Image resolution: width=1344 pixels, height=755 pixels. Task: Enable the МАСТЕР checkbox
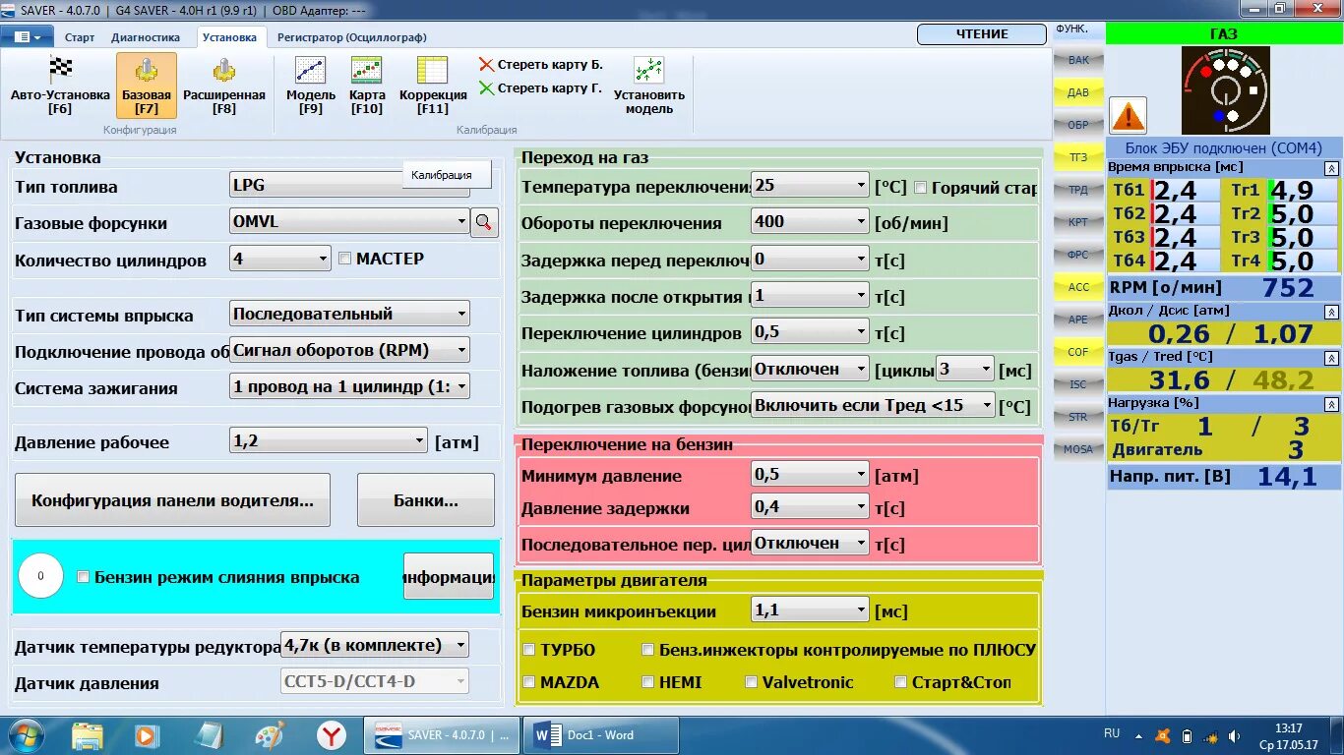[x=344, y=259]
